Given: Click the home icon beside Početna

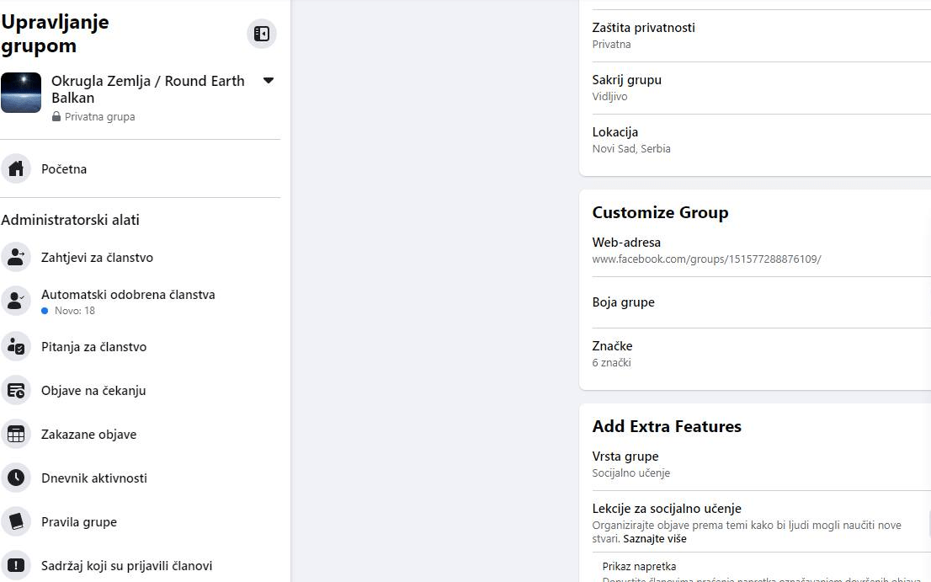Looking at the screenshot, I should (15, 169).
